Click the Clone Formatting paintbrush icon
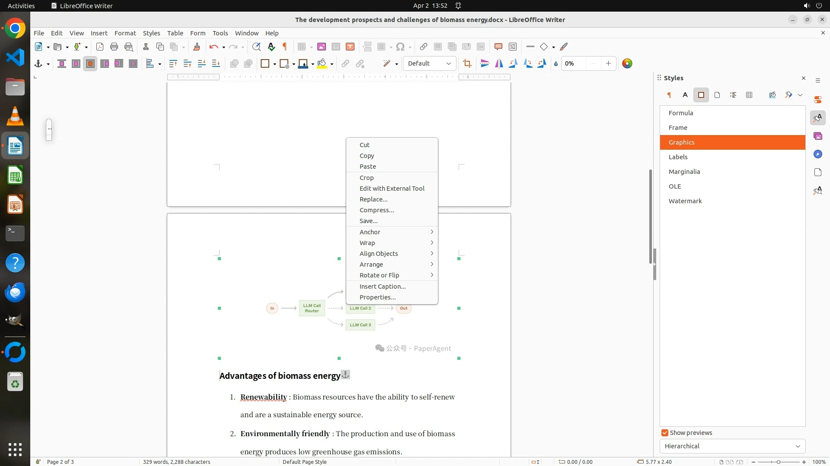Viewport: 830px width, 466px height. (x=196, y=47)
